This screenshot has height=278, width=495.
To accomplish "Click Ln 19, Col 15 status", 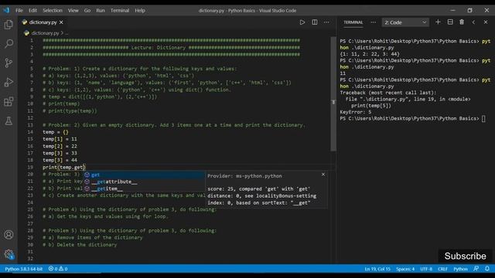I will click(377, 269).
